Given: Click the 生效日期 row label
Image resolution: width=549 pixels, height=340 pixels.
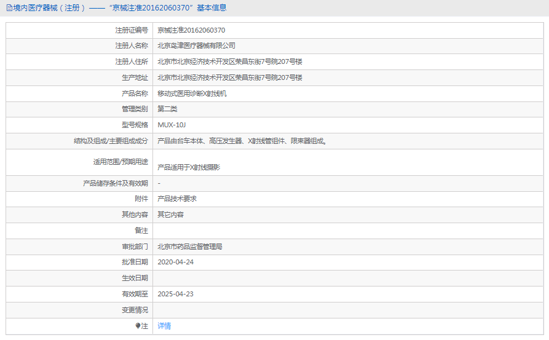Looking at the screenshot, I should coord(135,278).
